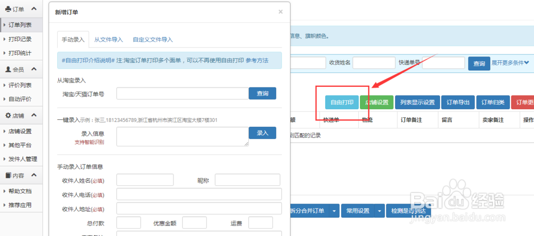This screenshot has height=236, width=534.
Task: Switch to the 自定义文件导入 tab
Action: [x=153, y=39]
